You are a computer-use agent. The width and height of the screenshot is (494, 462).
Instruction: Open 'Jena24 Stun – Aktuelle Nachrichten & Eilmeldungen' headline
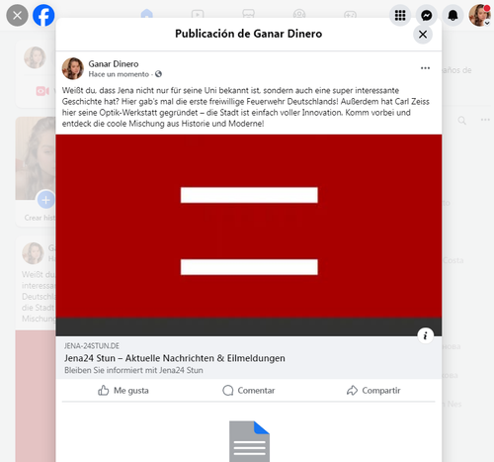175,358
